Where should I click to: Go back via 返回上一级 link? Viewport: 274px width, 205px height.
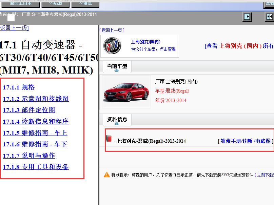14,28
